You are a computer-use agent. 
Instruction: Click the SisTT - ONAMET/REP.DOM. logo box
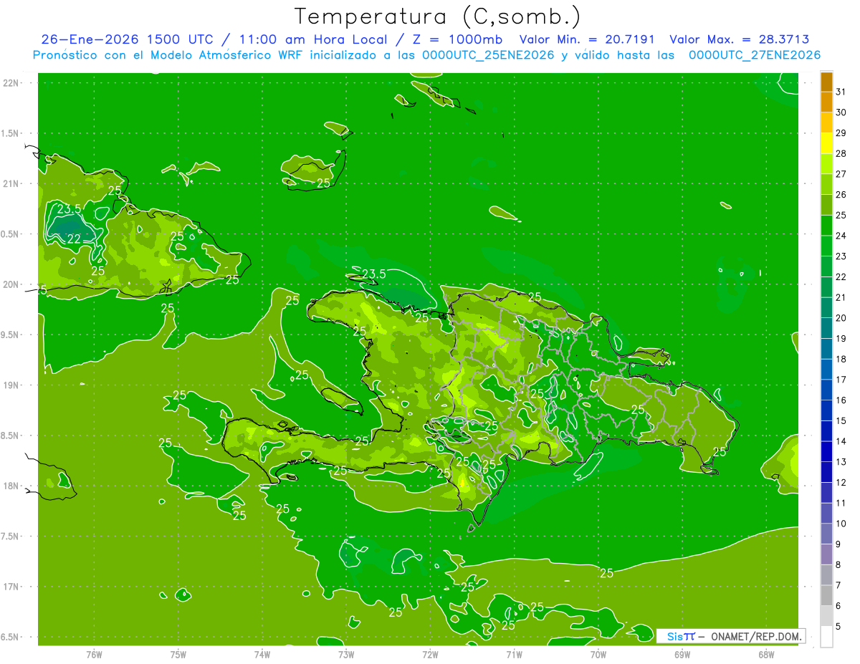coord(731,636)
